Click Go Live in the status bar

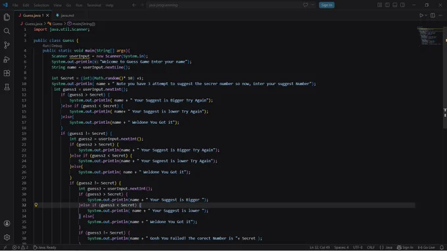click(x=426, y=248)
